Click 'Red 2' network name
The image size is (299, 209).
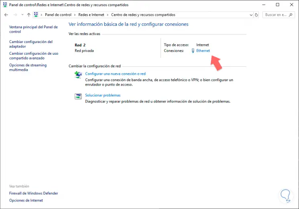click(80, 45)
